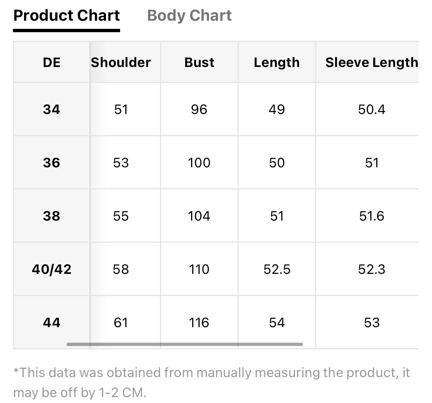Screen dimensions: 432x403
Task: Select the size 38 row label
Action: point(51,216)
